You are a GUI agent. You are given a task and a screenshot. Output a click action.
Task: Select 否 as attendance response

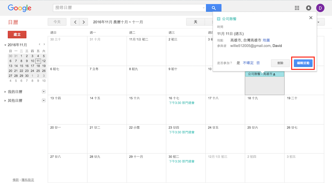pos(258,63)
